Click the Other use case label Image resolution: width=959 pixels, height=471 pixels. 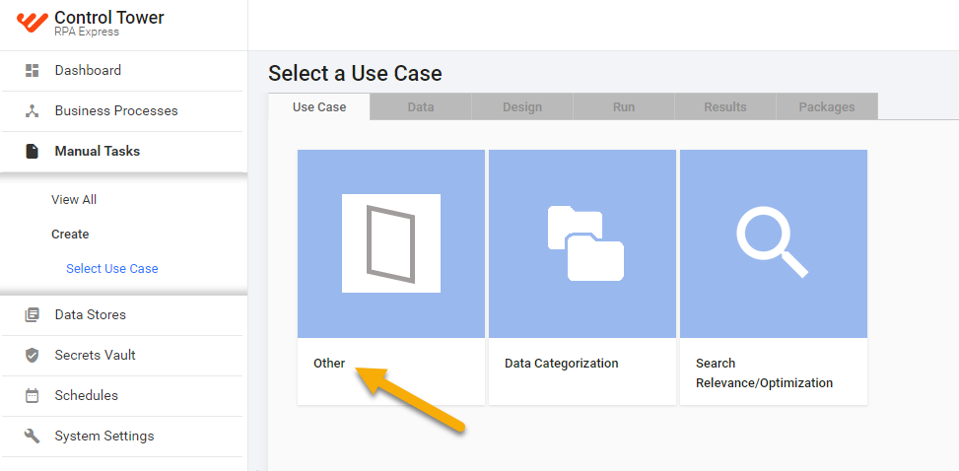[x=329, y=364]
